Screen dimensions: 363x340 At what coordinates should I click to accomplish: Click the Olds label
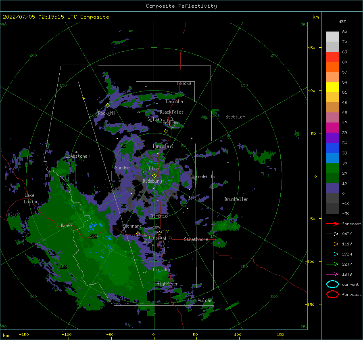[154, 169]
